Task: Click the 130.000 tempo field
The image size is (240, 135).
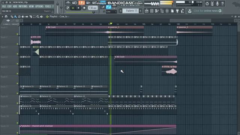Action: click(93, 8)
